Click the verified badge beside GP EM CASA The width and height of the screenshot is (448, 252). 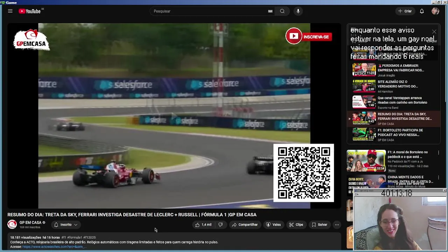44,223
